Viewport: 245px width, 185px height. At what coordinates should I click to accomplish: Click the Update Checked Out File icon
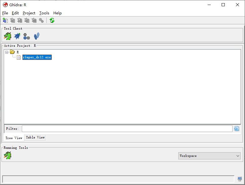pyautogui.click(x=20, y=20)
